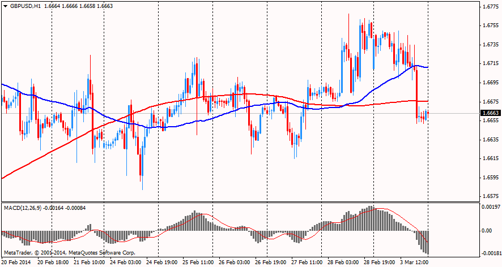Select the 28 Feb 03:00 time label
Screen dimensions: 502x267
pos(343,262)
